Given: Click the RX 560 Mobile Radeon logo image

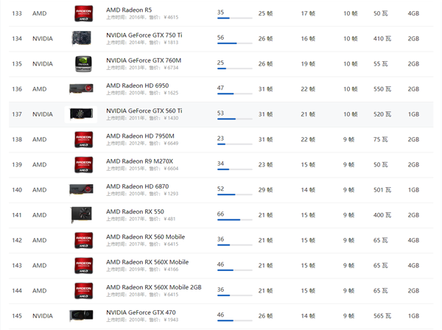Looking at the screenshot, I should 84,240.
